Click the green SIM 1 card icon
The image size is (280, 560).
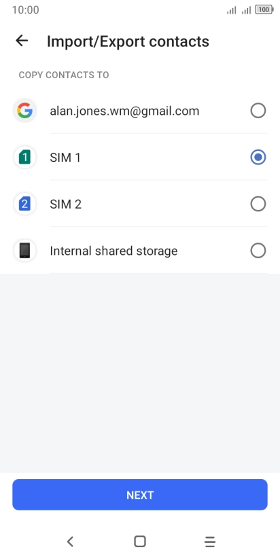(24, 157)
